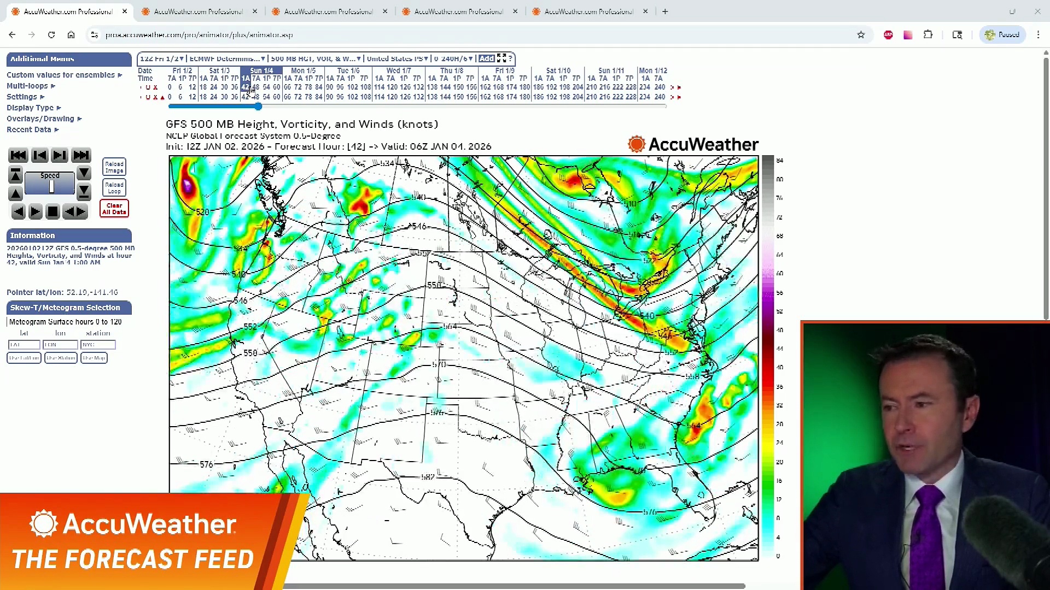
Task: Click the up arrow to increase speed
Action: click(x=15, y=193)
